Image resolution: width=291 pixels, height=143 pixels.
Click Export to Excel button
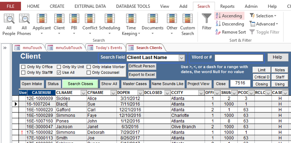tap(142, 75)
